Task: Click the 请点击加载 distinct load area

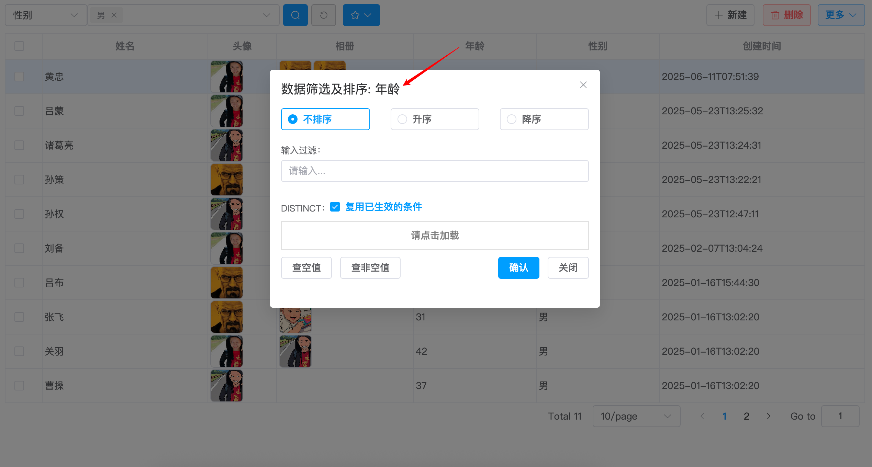Action: pyautogui.click(x=435, y=235)
